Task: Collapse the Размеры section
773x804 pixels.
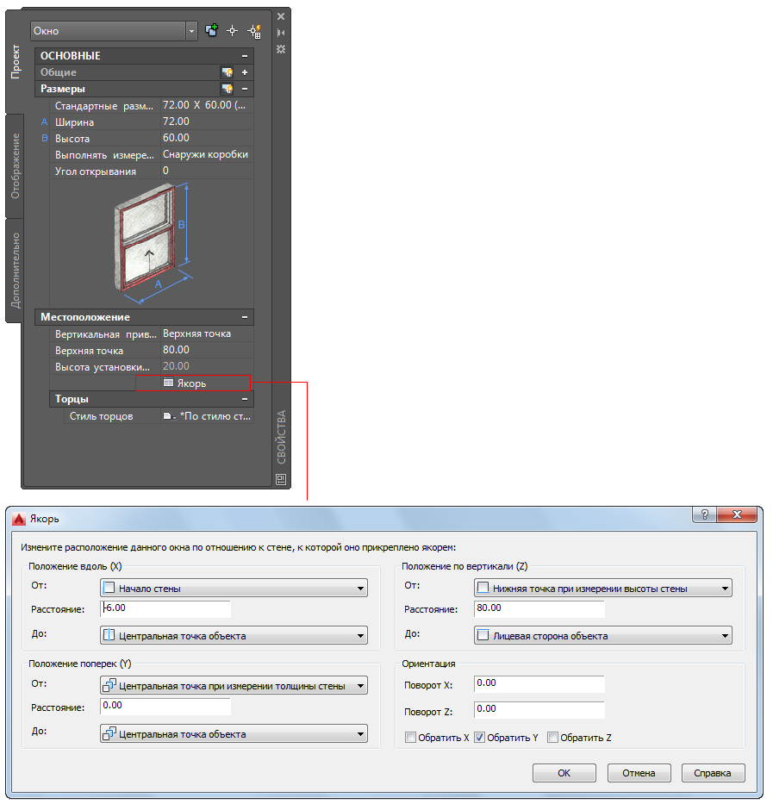Action: coord(245,89)
